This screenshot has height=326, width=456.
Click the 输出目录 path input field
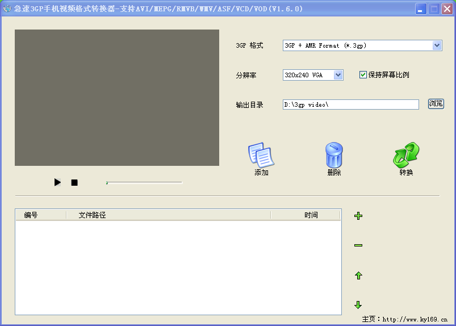351,105
